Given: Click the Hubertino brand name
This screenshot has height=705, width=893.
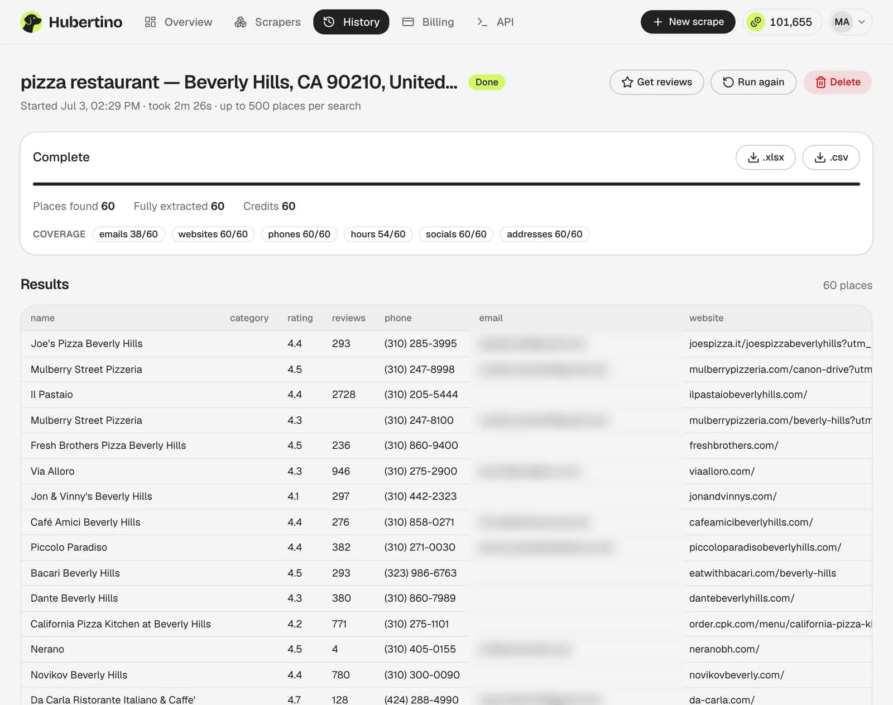Looking at the screenshot, I should tap(85, 22).
